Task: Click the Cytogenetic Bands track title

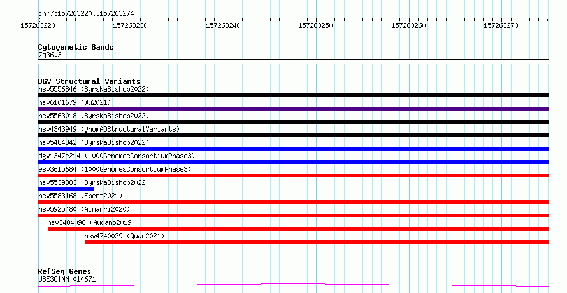Action: coord(76,47)
